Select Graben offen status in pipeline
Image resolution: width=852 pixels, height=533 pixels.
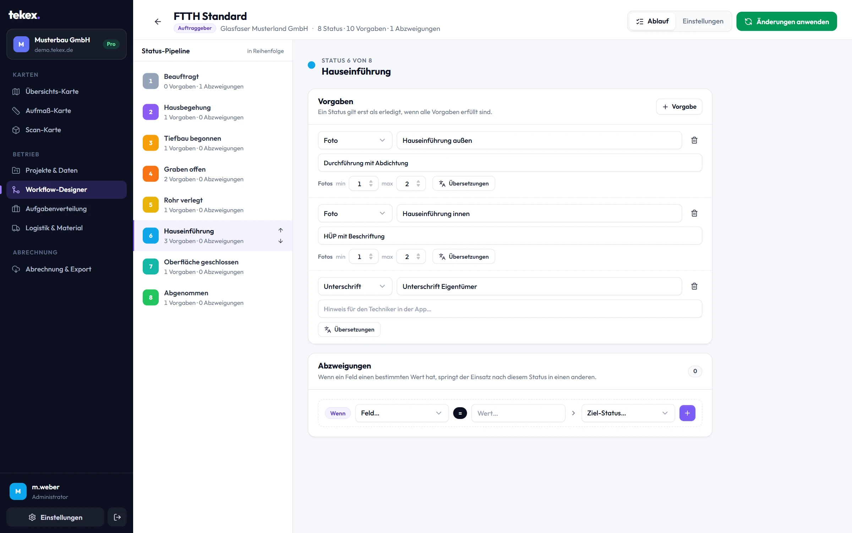(x=213, y=174)
